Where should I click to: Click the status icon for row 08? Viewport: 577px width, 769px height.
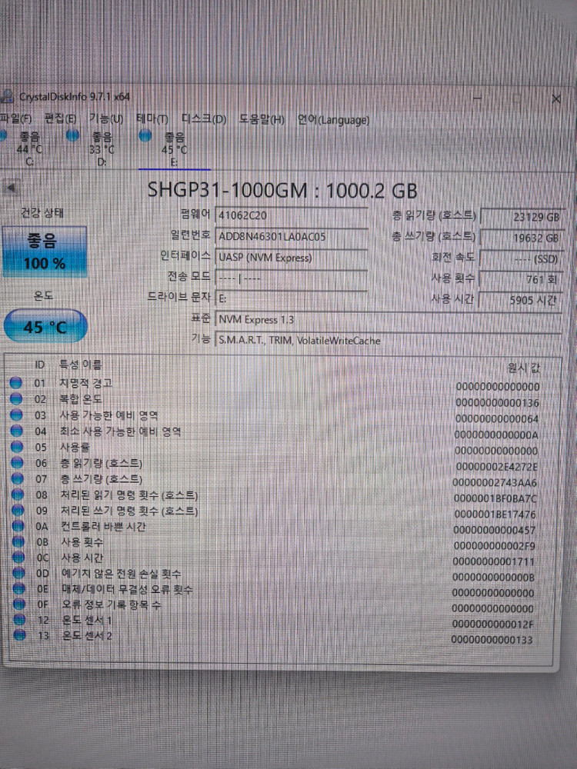[18, 494]
